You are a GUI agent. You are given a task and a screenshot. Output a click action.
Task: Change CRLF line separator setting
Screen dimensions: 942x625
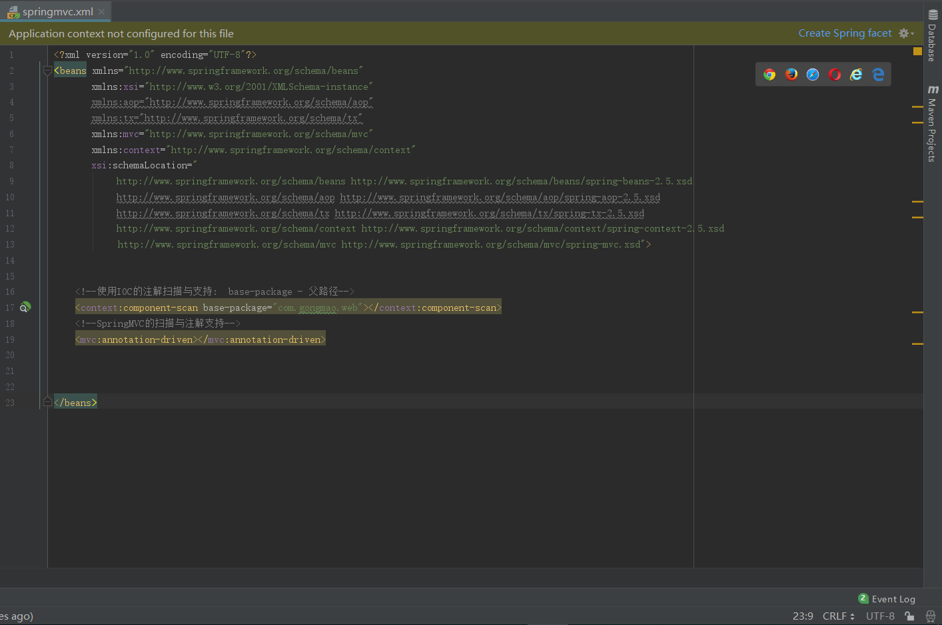[x=838, y=616]
